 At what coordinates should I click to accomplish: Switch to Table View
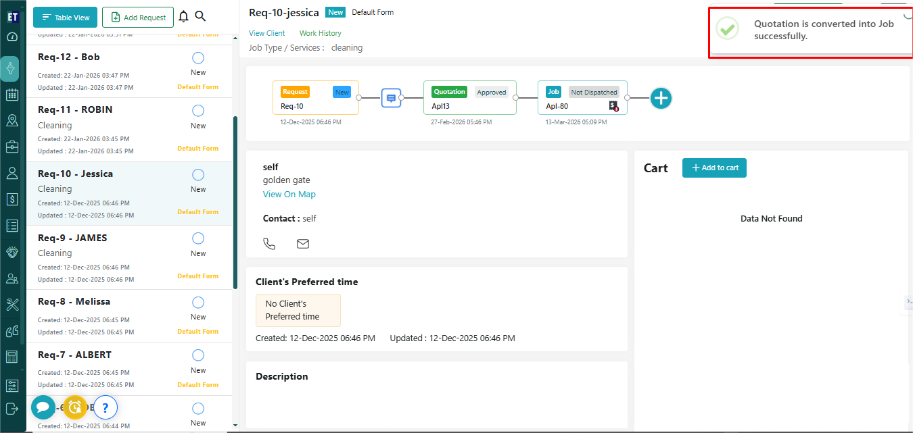[x=65, y=18]
